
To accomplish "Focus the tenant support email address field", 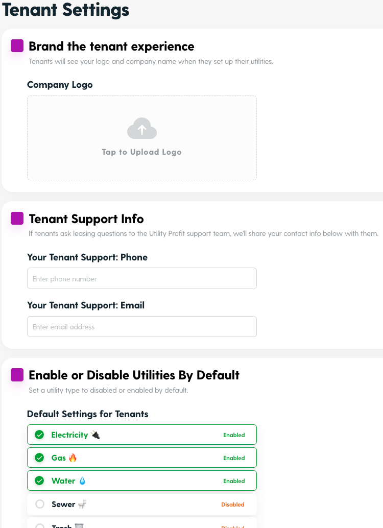I will pyautogui.click(x=142, y=327).
